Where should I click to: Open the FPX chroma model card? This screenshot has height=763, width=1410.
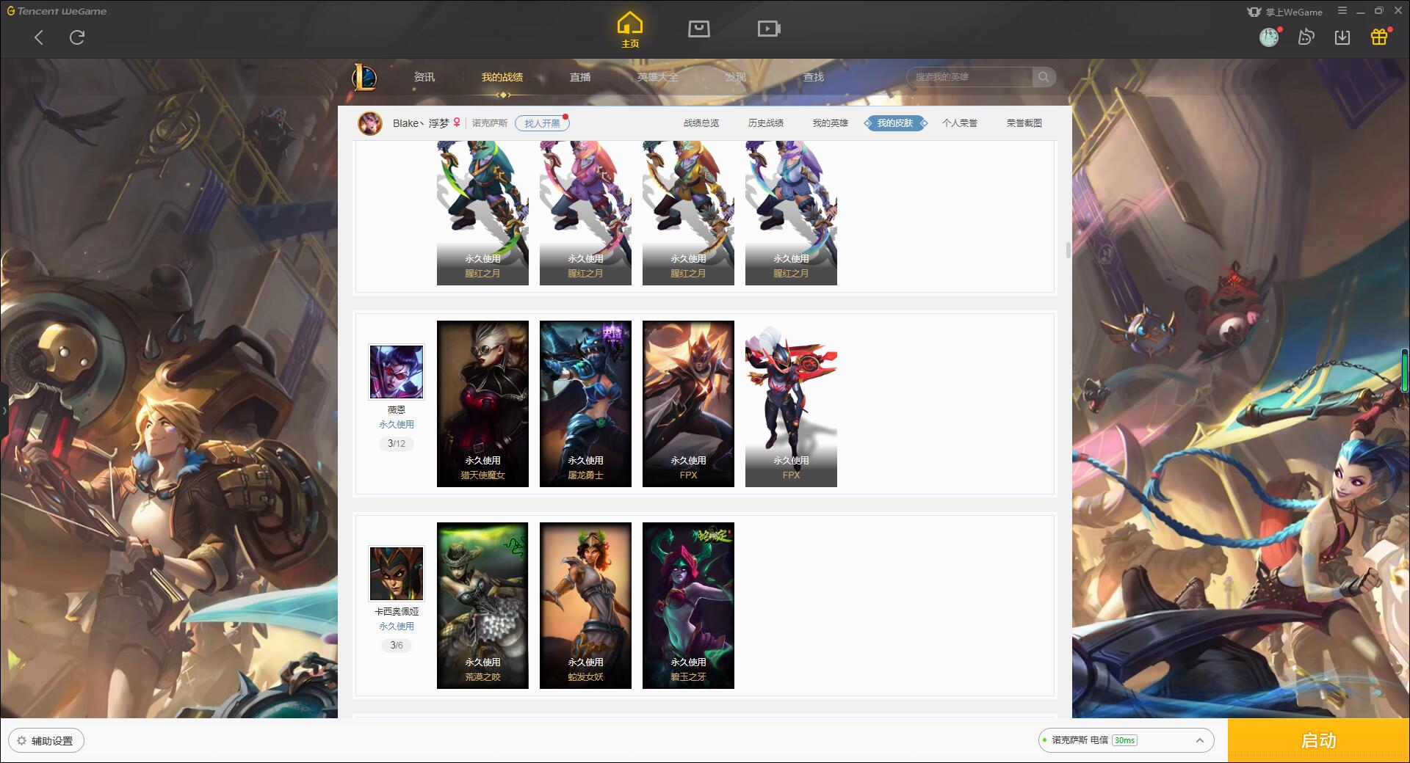791,404
